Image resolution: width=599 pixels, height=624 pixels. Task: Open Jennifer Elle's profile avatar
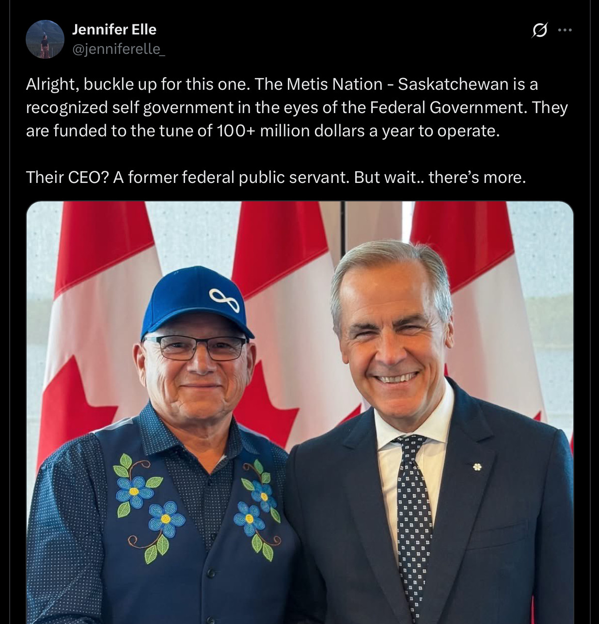pos(45,39)
